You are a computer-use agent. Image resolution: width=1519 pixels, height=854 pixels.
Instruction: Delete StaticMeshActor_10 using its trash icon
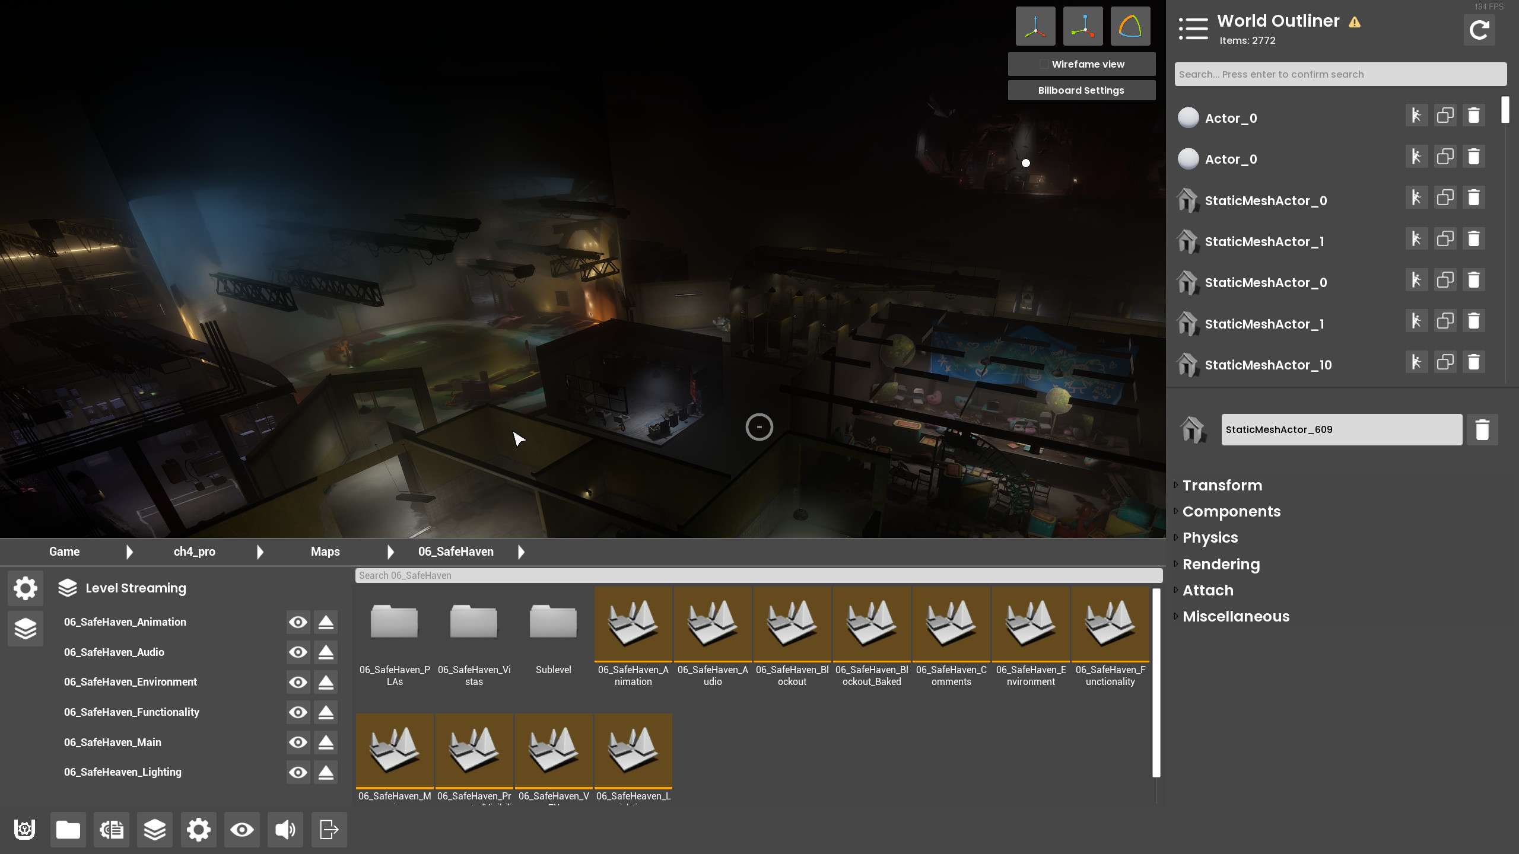pos(1474,361)
